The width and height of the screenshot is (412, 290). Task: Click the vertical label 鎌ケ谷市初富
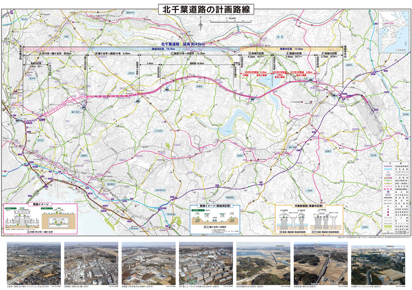pyautogui.click(x=85, y=64)
